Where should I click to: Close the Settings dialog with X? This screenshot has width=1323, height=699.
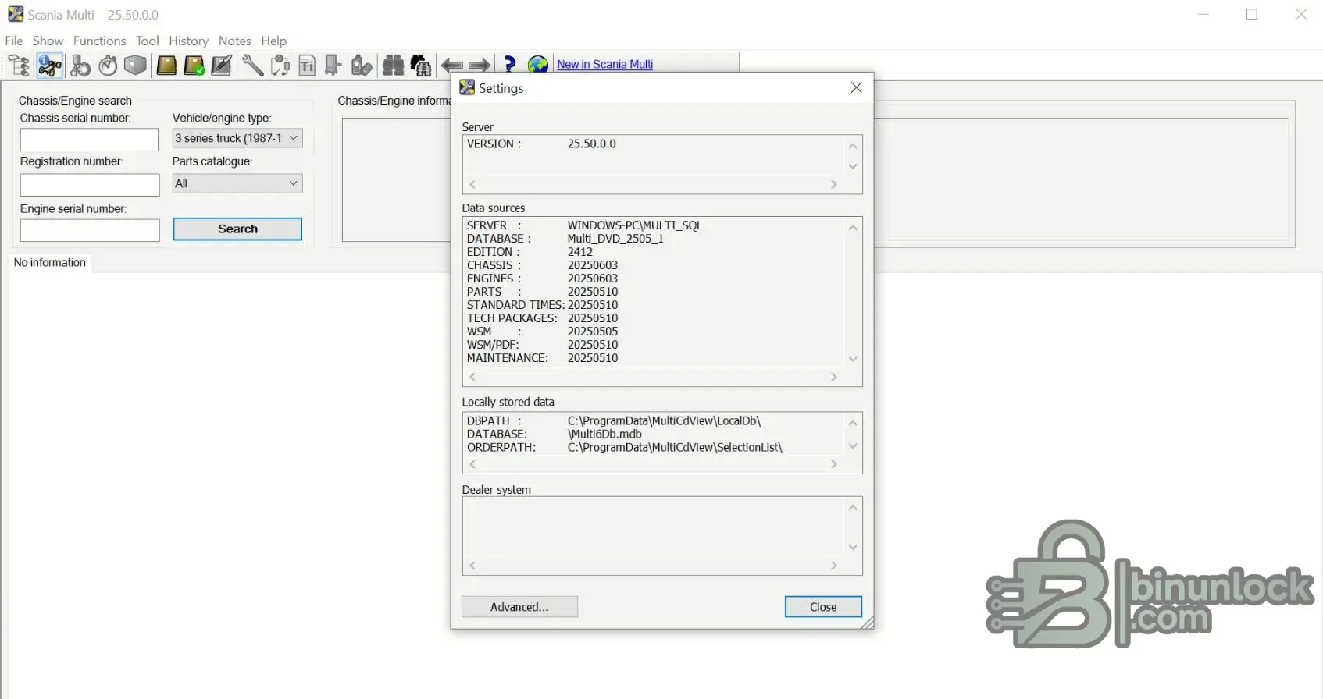tap(856, 87)
